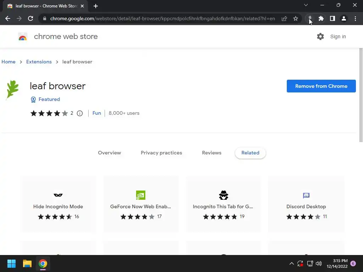
Task: Switch to the Reviews tab
Action: pyautogui.click(x=212, y=153)
